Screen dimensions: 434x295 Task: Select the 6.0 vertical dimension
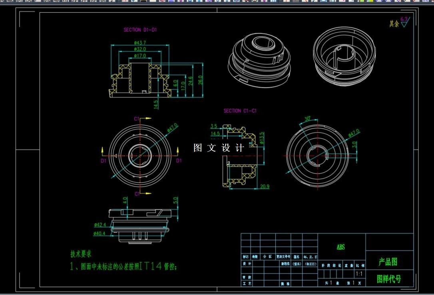pyautogui.click(x=175, y=83)
